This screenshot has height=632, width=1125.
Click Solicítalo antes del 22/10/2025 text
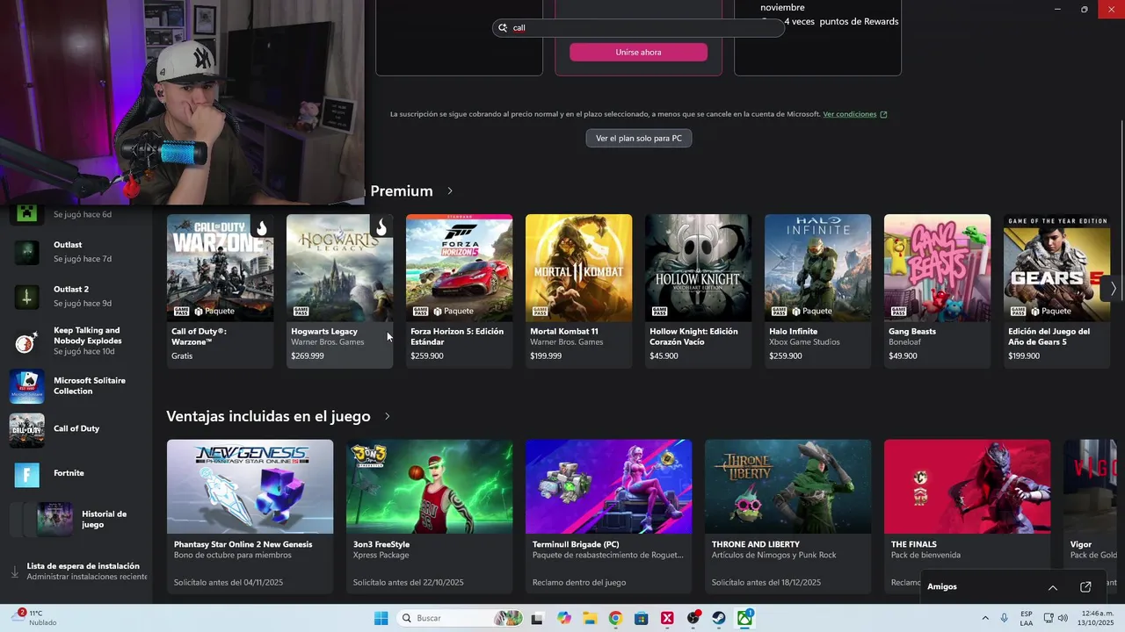(x=408, y=583)
